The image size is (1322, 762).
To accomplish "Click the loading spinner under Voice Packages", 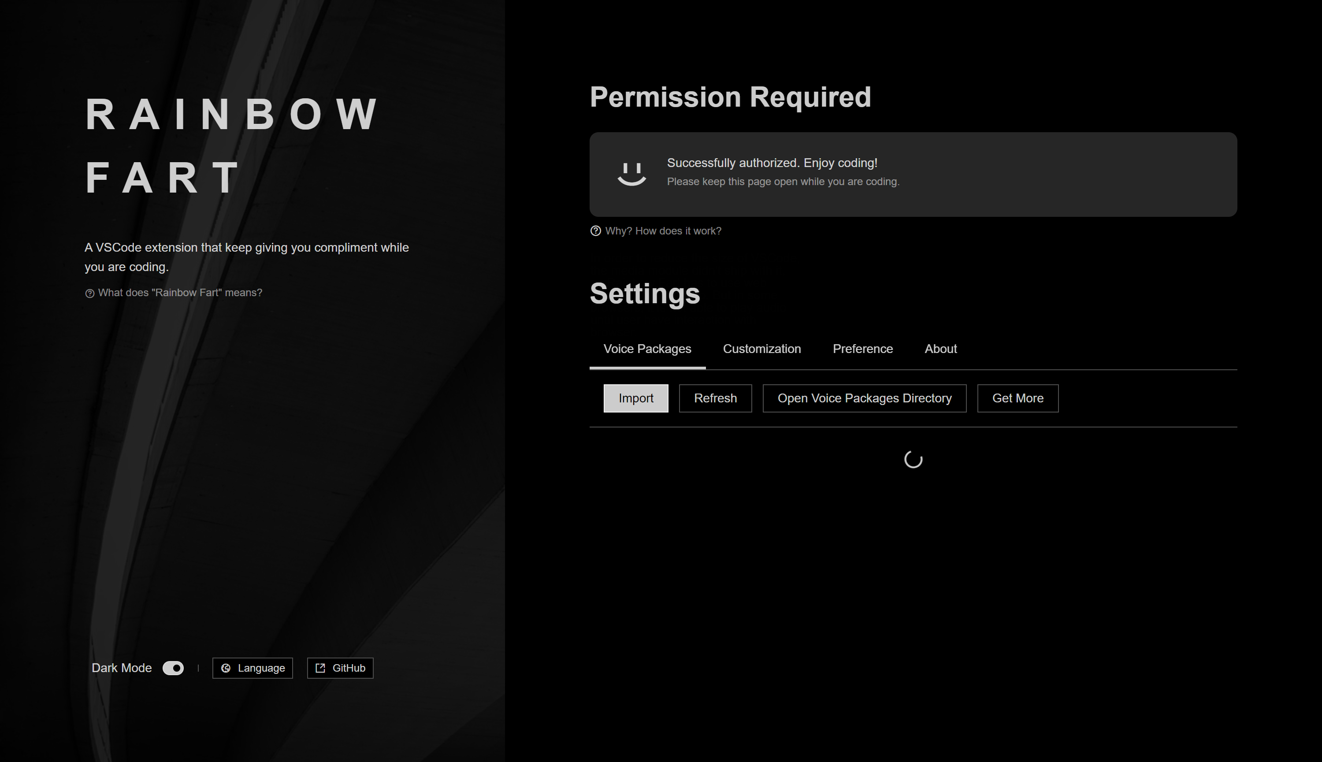I will click(x=913, y=460).
